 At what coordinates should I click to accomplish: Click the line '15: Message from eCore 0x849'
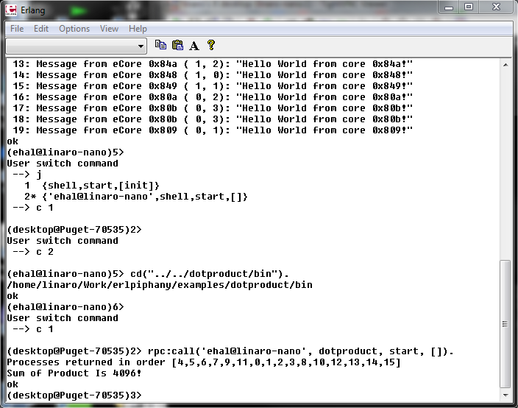[x=213, y=86]
